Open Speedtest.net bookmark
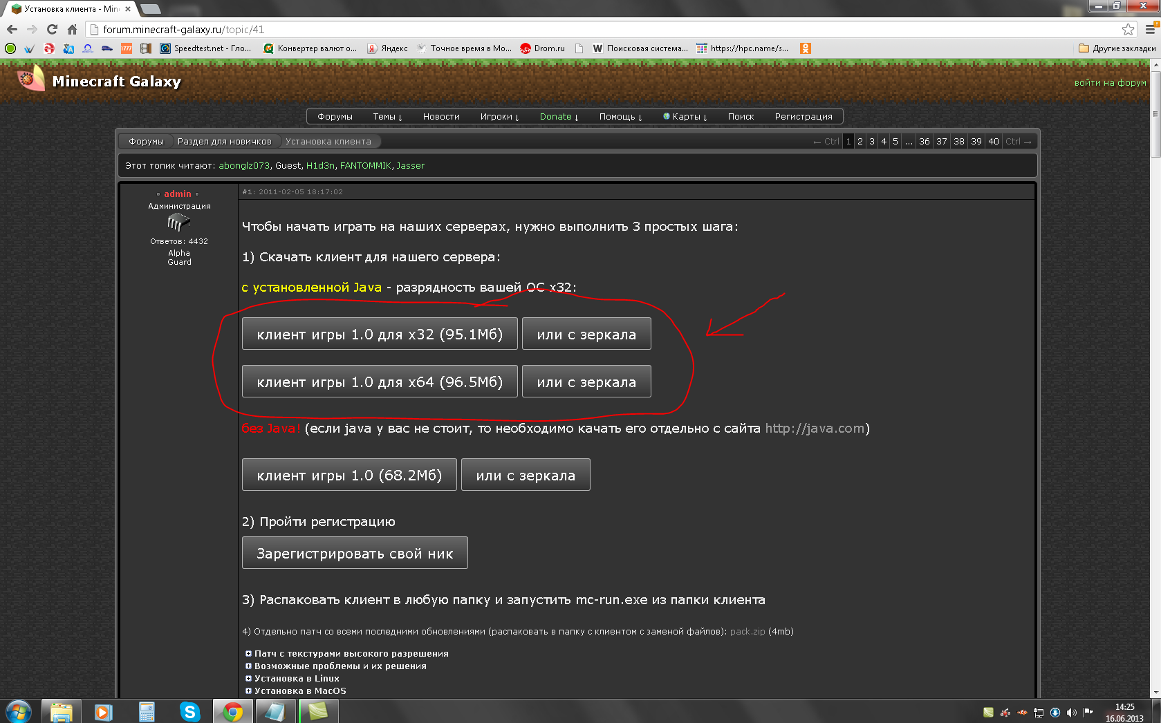1161x723 pixels. (x=205, y=48)
